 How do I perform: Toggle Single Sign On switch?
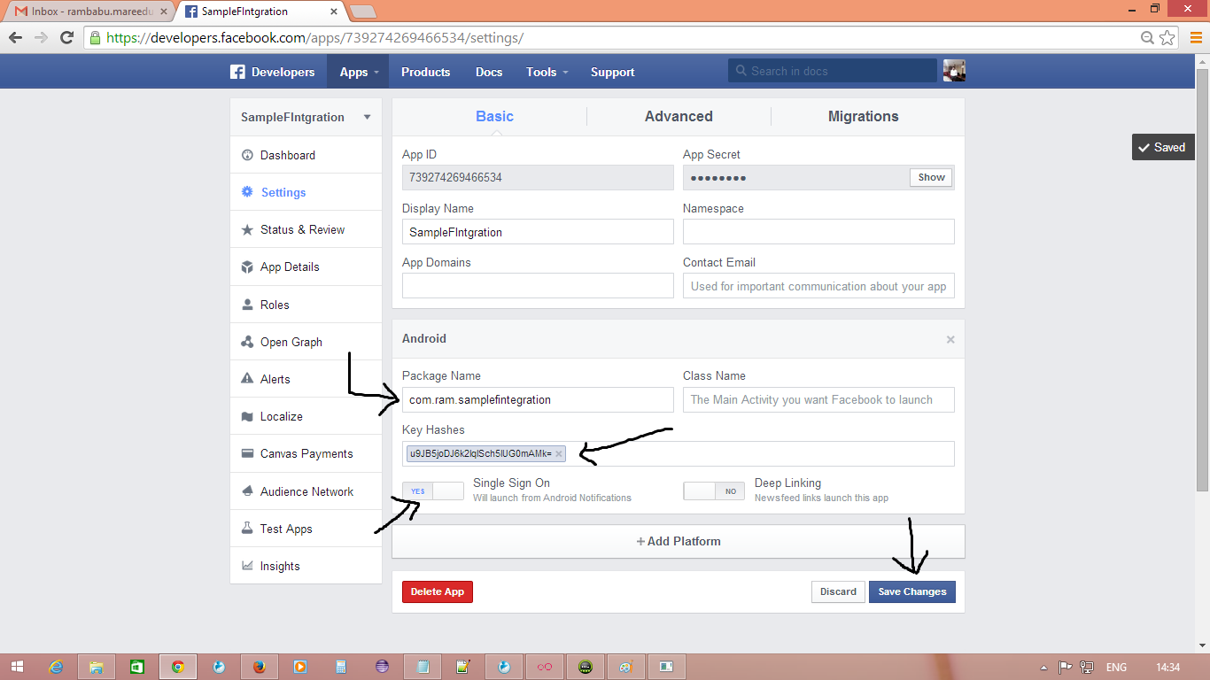[x=433, y=491]
